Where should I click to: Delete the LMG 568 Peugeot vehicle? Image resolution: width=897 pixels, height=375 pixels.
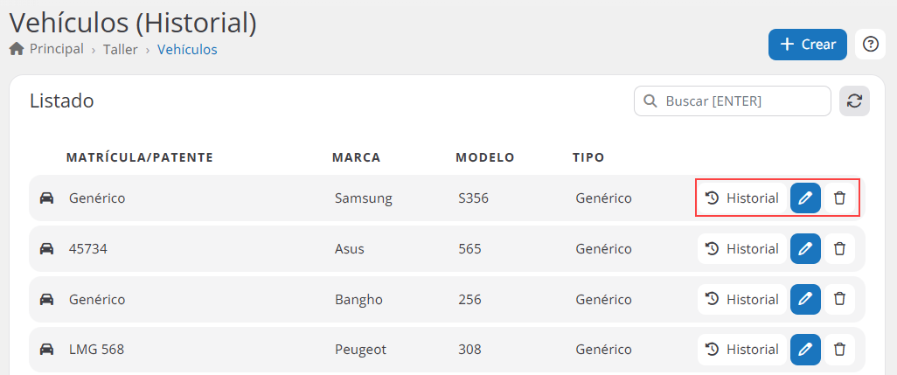(x=839, y=350)
